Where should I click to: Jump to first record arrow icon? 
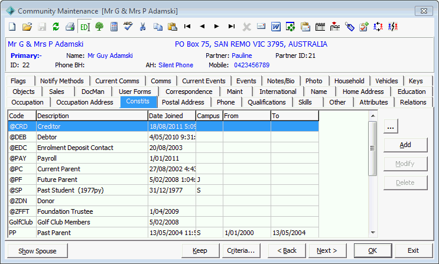point(187,27)
